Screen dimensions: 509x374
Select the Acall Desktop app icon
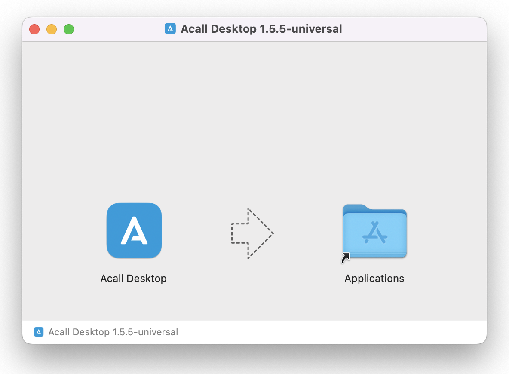click(134, 230)
